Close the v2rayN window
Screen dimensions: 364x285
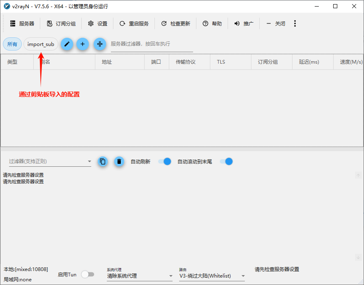click(354, 6)
